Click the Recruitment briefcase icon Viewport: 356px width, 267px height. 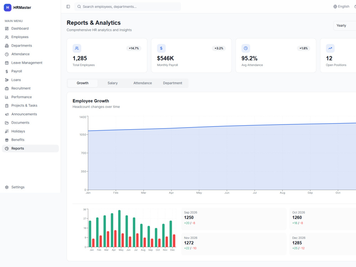[7, 89]
